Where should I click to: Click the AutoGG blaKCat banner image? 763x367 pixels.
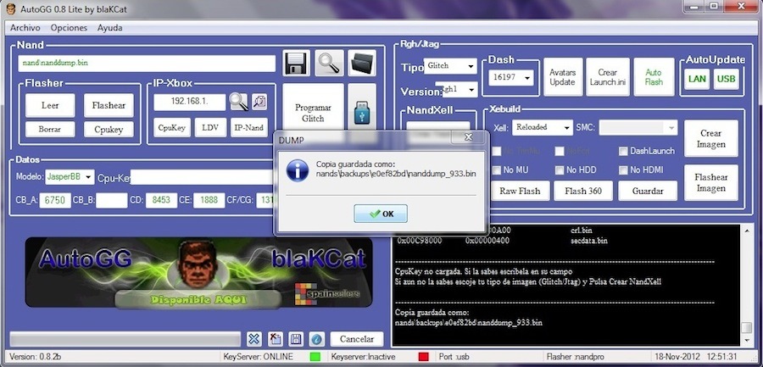[198, 272]
